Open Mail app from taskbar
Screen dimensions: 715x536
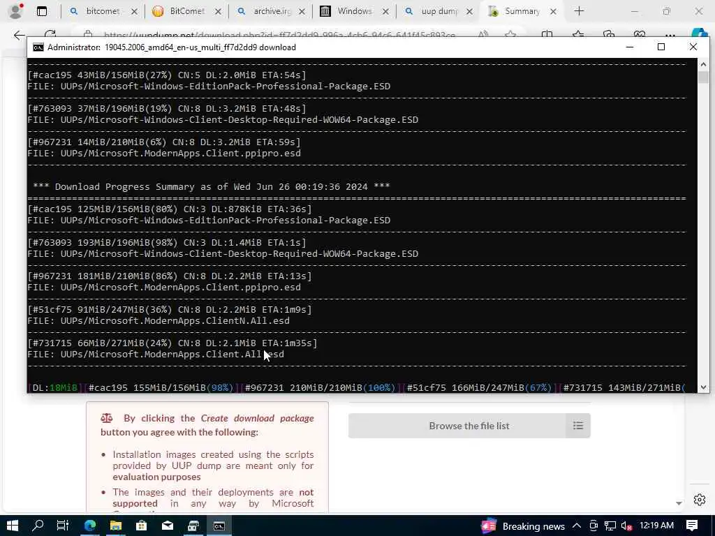[x=168, y=526]
